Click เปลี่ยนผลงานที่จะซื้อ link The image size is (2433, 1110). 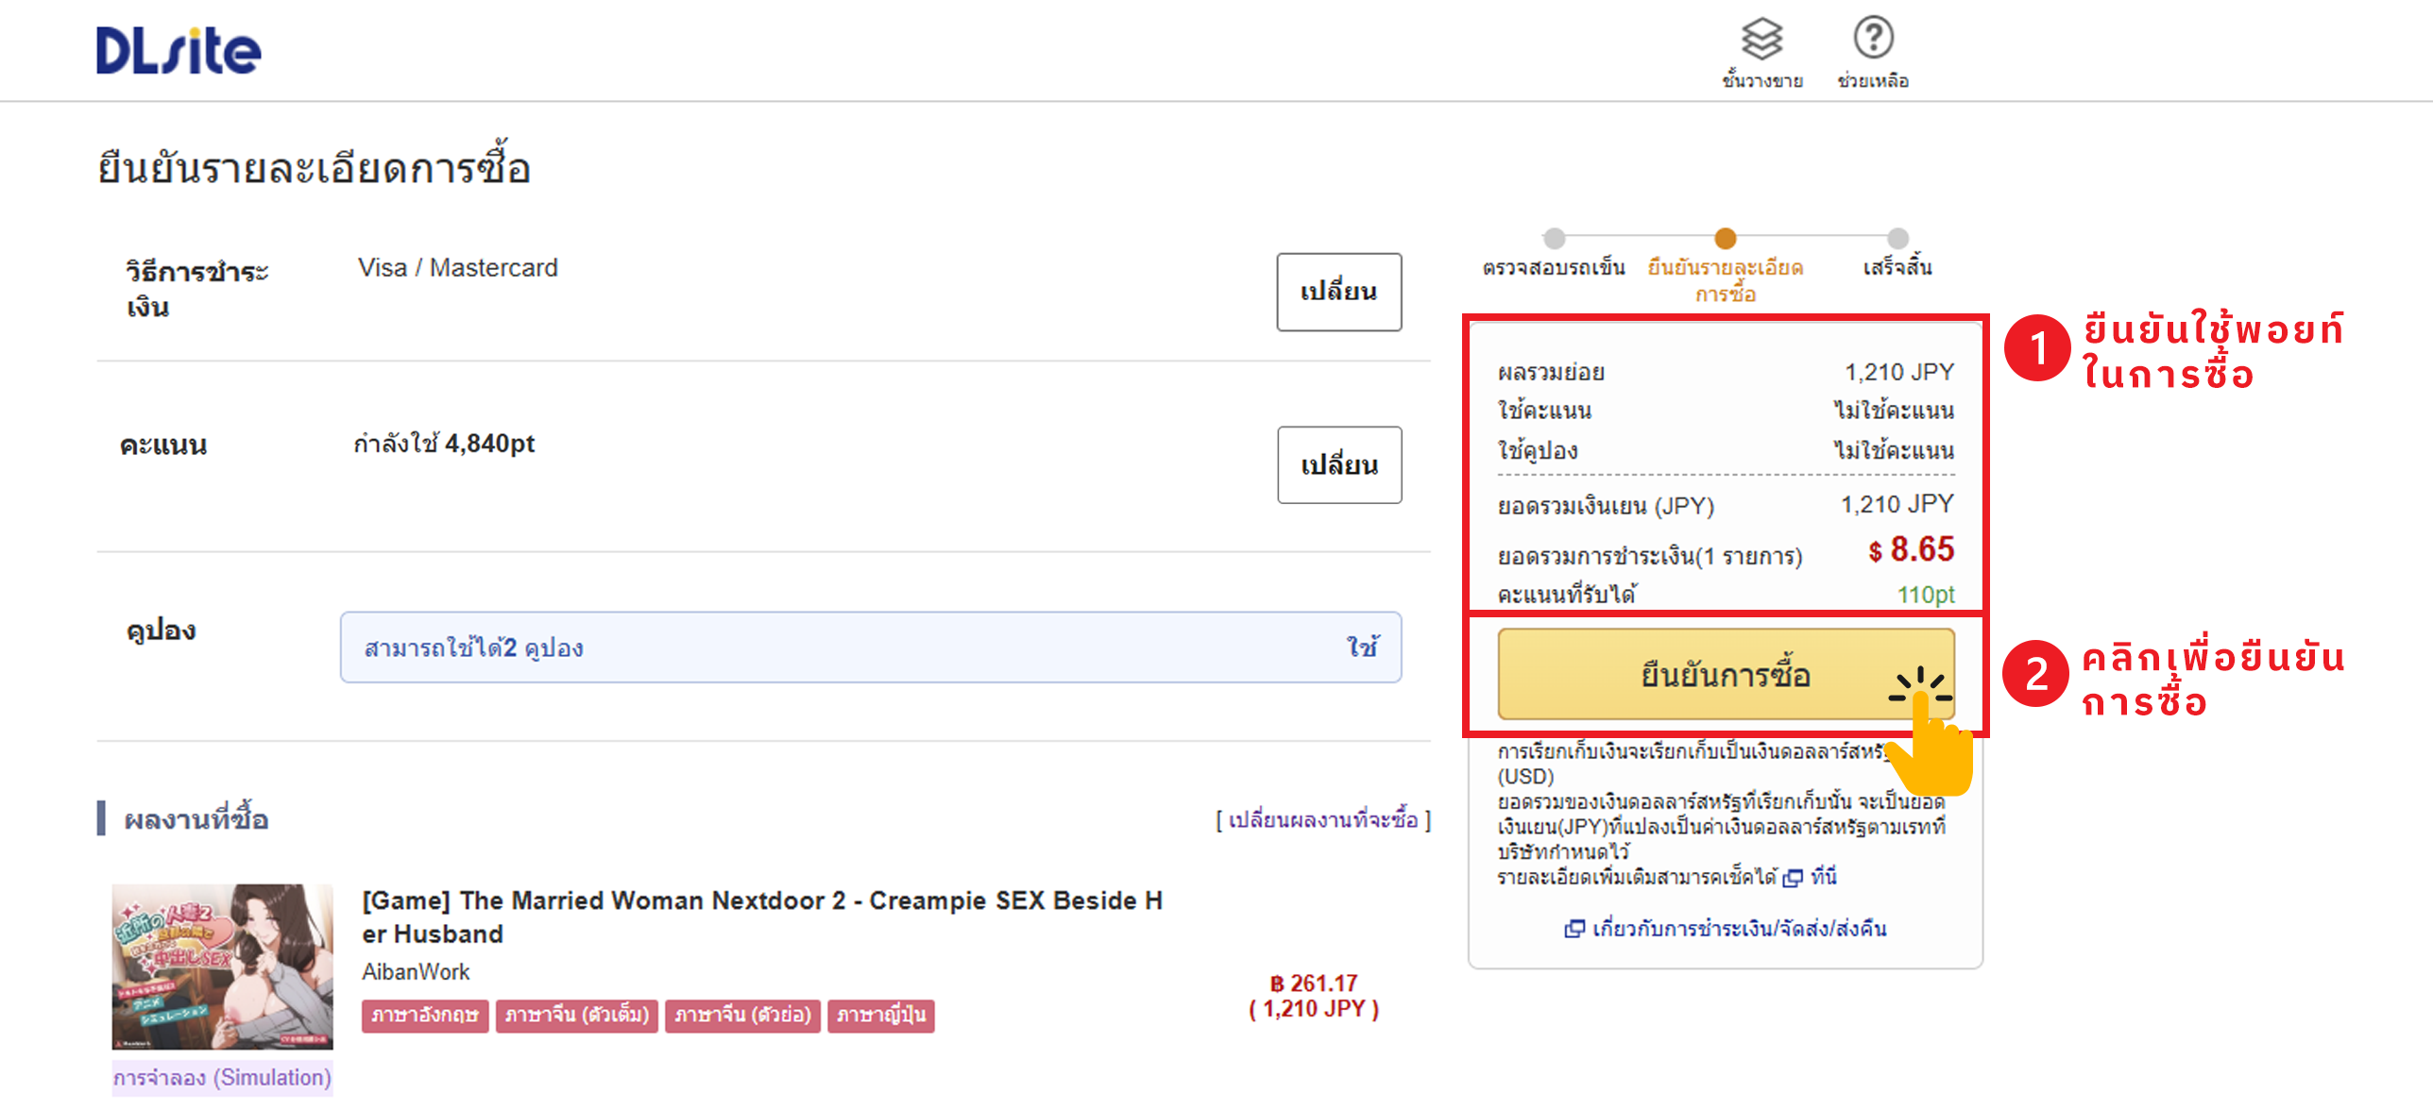pos(1322,819)
